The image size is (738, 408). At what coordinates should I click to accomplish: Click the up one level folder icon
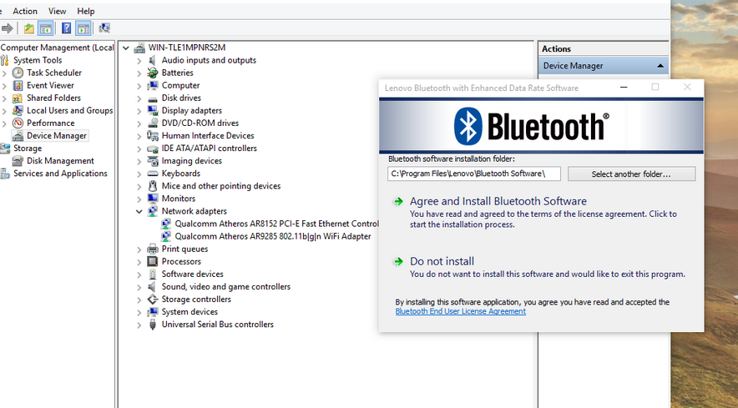[x=29, y=28]
